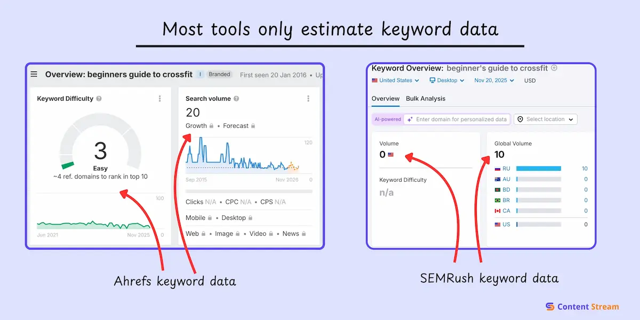
Task: Open the Ahrefs hamburger menu
Action: coord(34,75)
